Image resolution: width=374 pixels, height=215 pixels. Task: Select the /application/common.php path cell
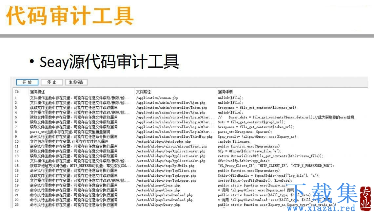157,98
